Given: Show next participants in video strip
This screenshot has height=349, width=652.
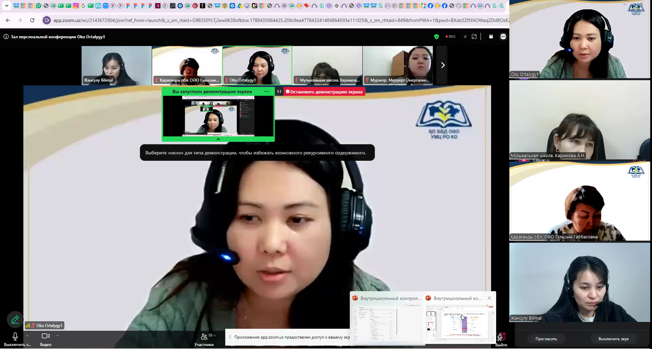Looking at the screenshot, I should [443, 65].
